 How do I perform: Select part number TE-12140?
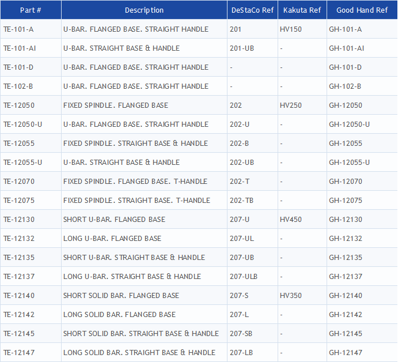(19, 295)
